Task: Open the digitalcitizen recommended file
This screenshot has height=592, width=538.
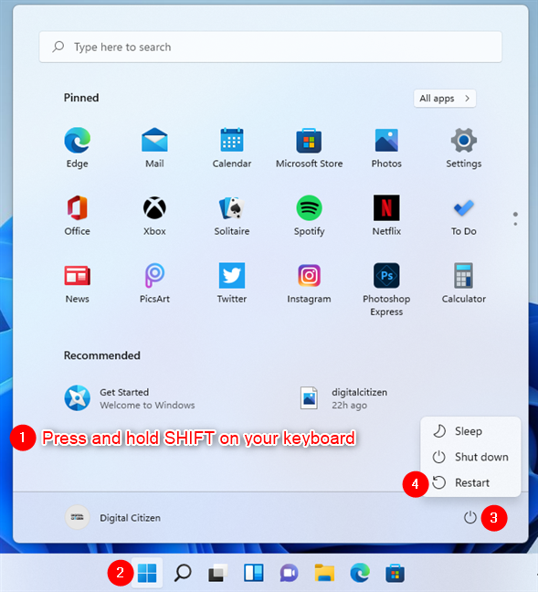Action: point(344,398)
